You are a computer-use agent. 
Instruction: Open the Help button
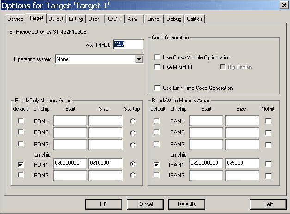tap(268, 204)
